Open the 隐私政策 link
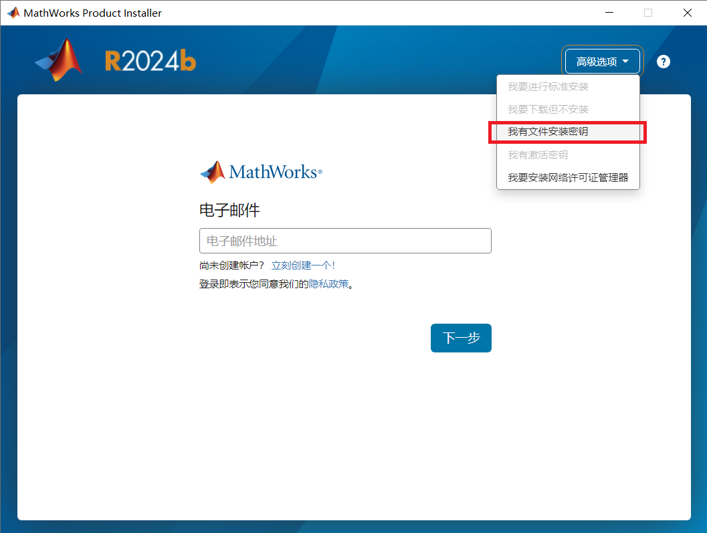This screenshot has height=533, width=707. (328, 284)
